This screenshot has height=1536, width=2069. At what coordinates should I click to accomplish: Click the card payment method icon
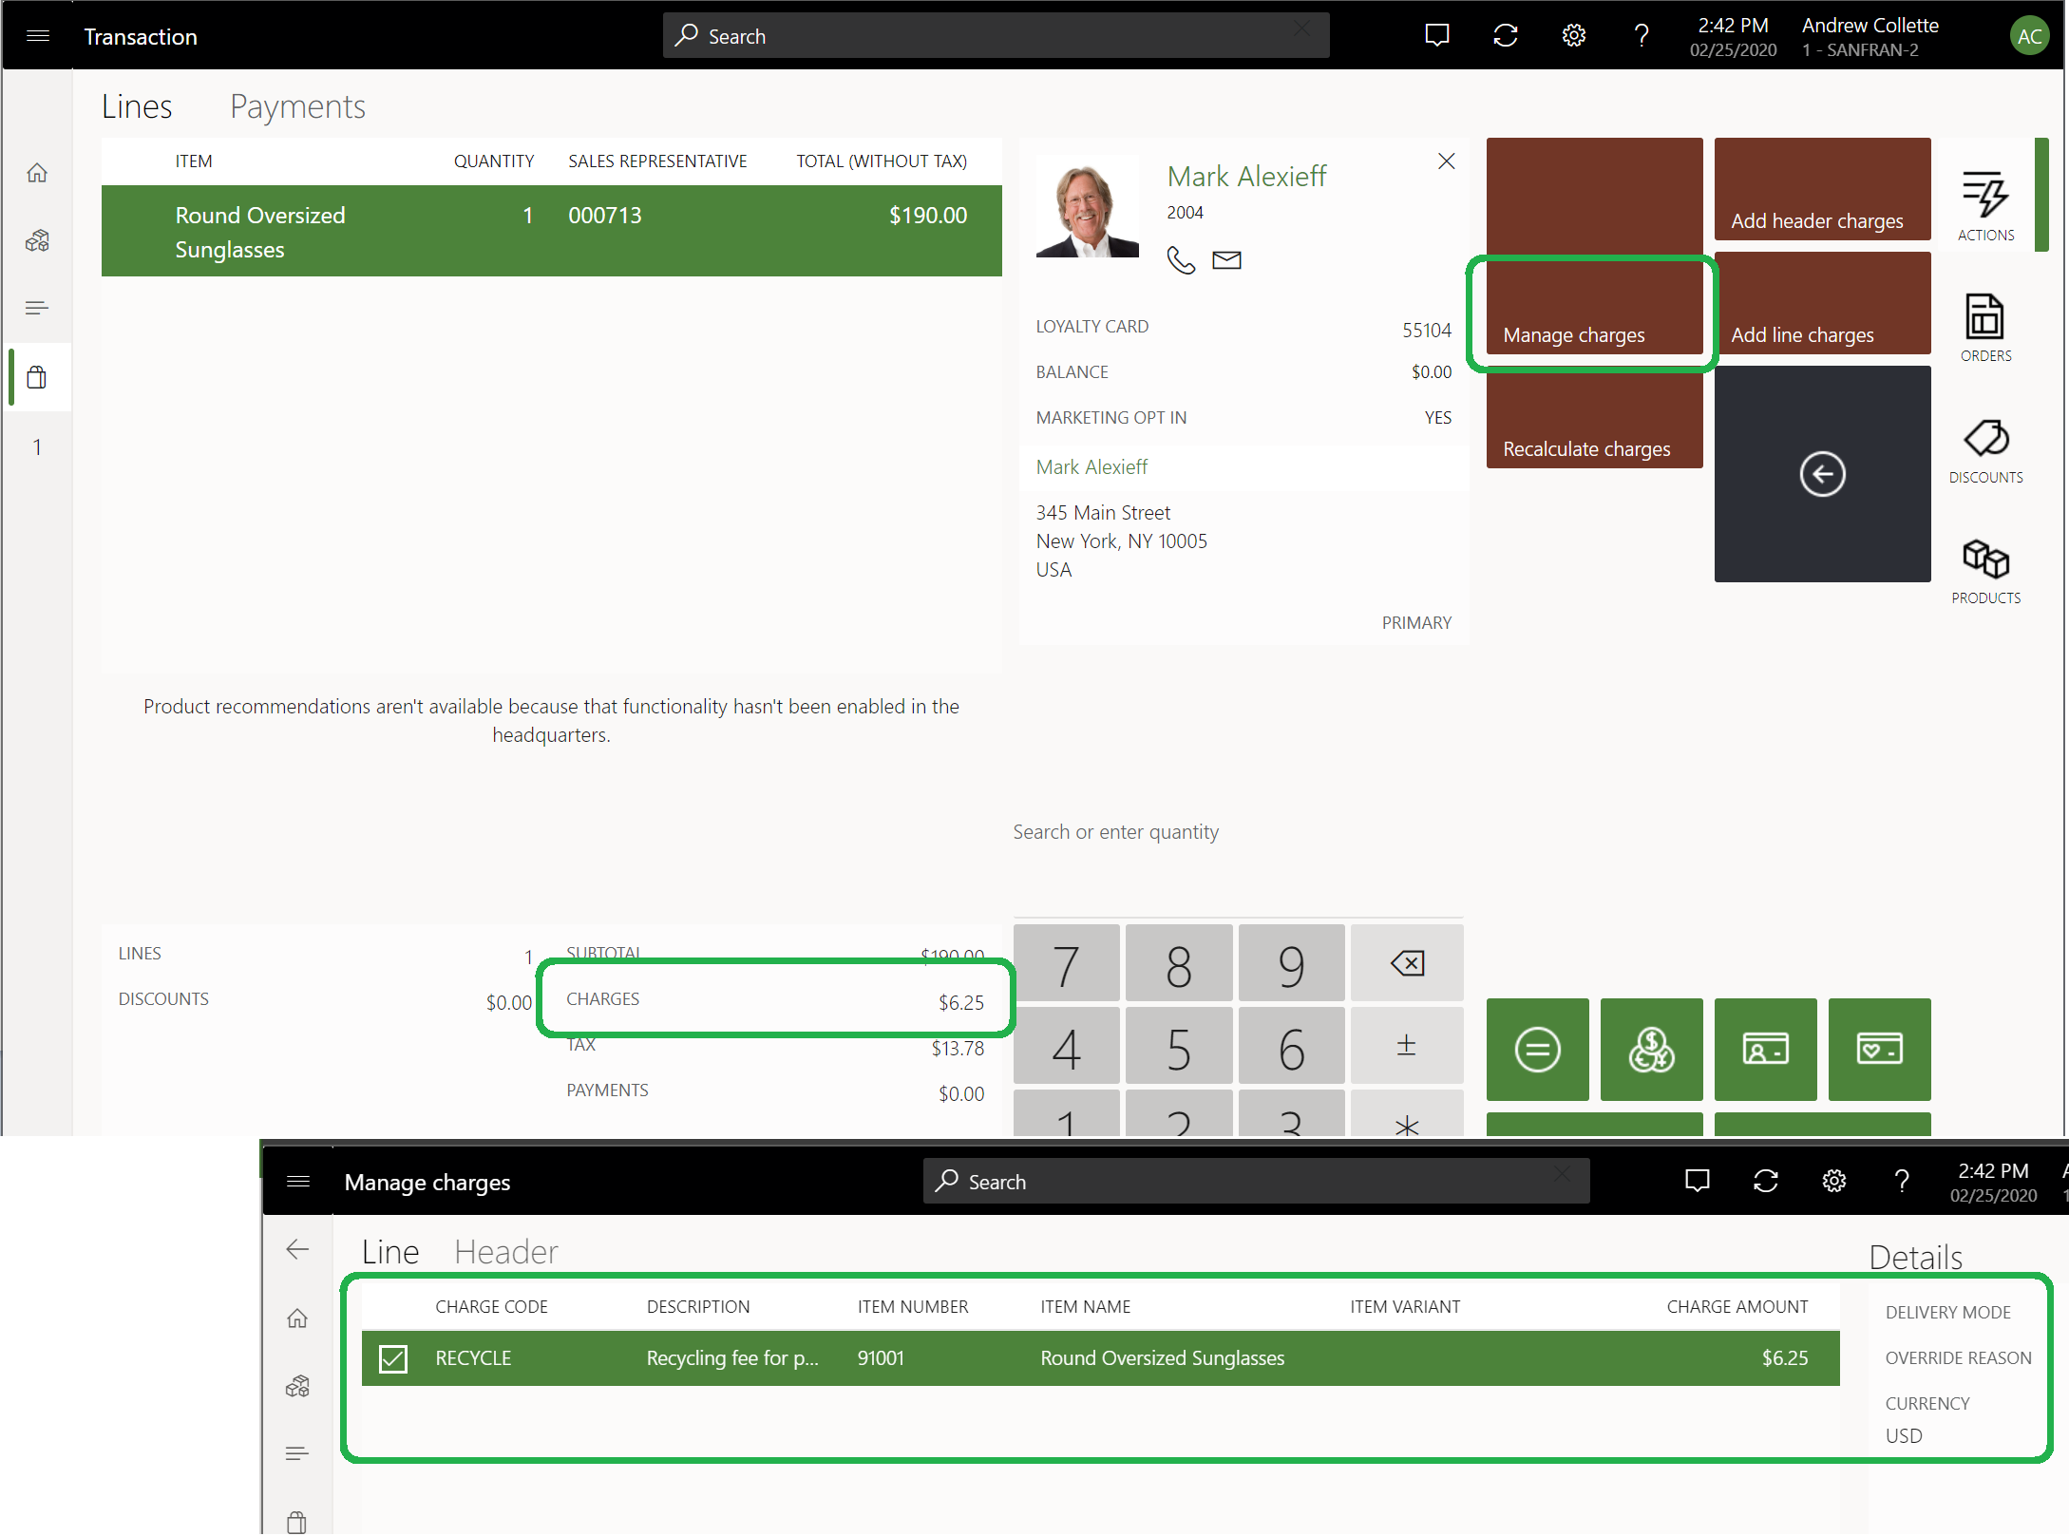[x=1762, y=1046]
